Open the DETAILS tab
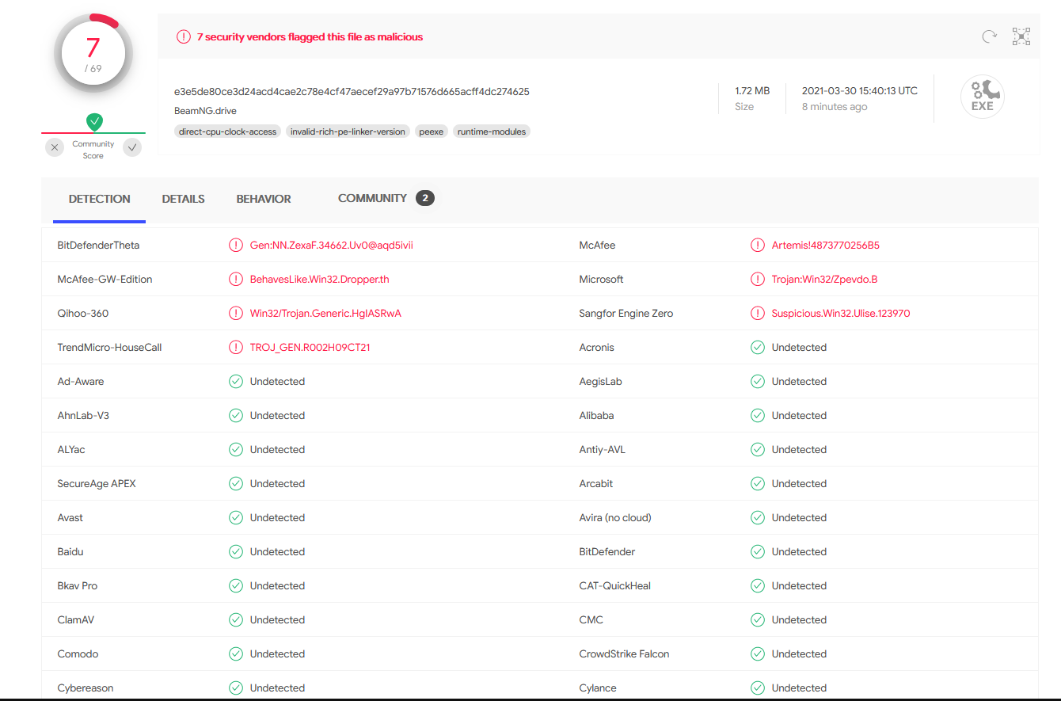The height and width of the screenshot is (701, 1061). pos(184,199)
